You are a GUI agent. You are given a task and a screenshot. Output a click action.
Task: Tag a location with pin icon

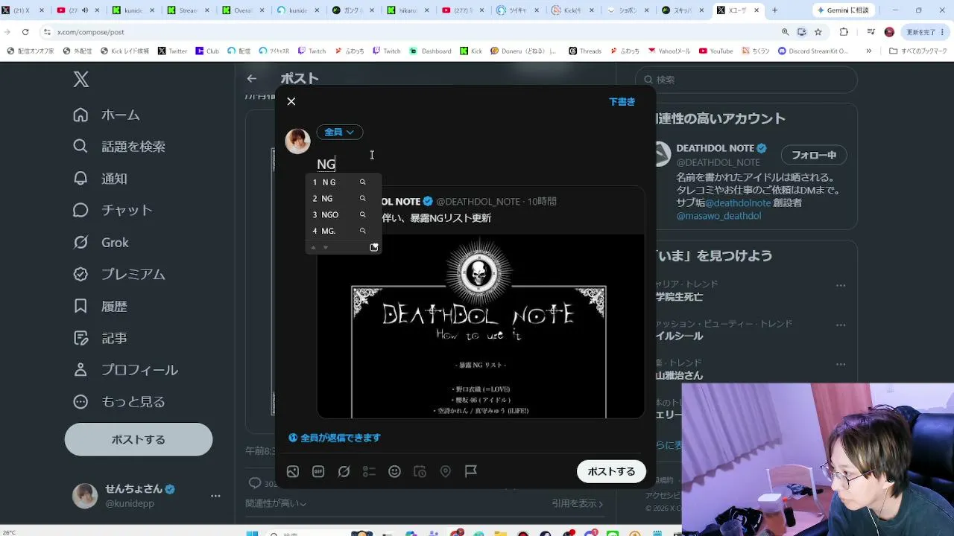click(445, 471)
